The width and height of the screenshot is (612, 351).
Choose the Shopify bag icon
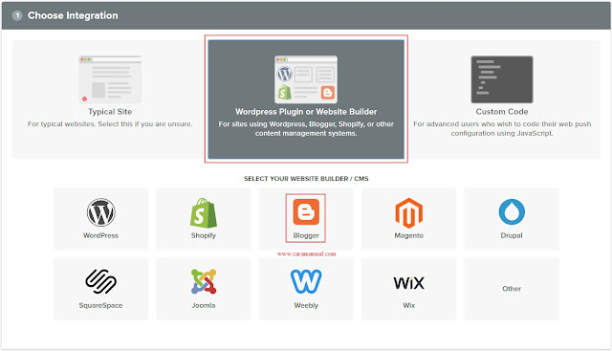(x=204, y=212)
